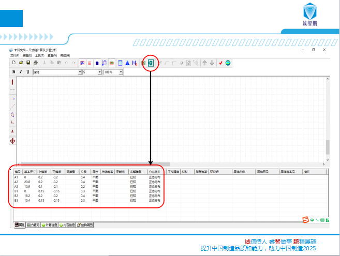Open the 工具(T) menu
This screenshot has width=340, height=256.
click(x=40, y=55)
